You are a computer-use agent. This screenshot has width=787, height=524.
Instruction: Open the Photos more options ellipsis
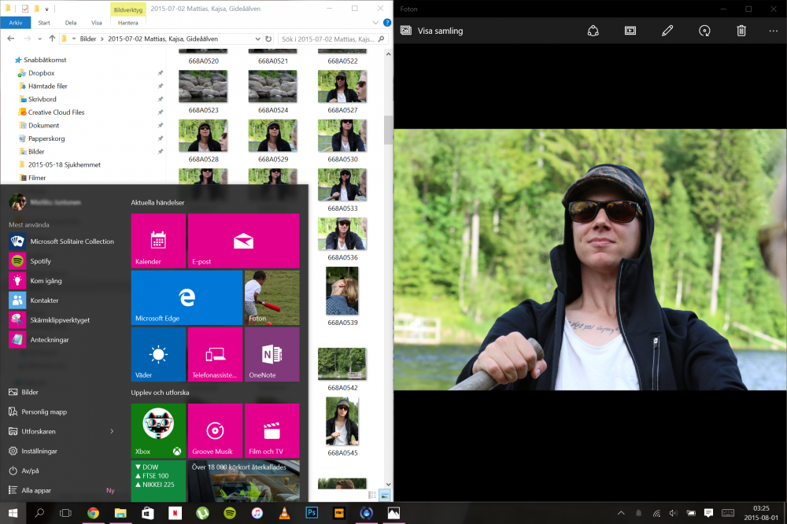click(773, 31)
